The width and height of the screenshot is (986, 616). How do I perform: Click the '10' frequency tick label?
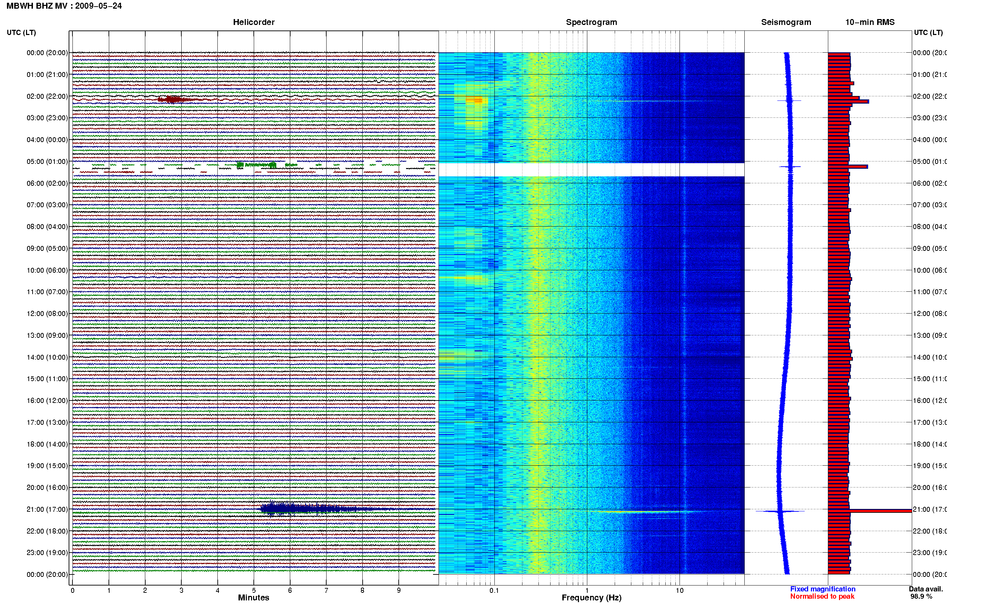[x=680, y=590]
